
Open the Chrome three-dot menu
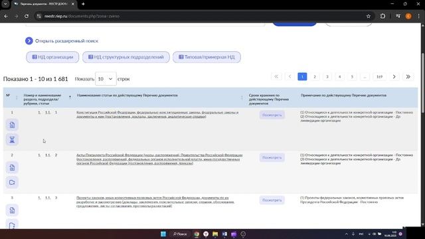point(419,16)
